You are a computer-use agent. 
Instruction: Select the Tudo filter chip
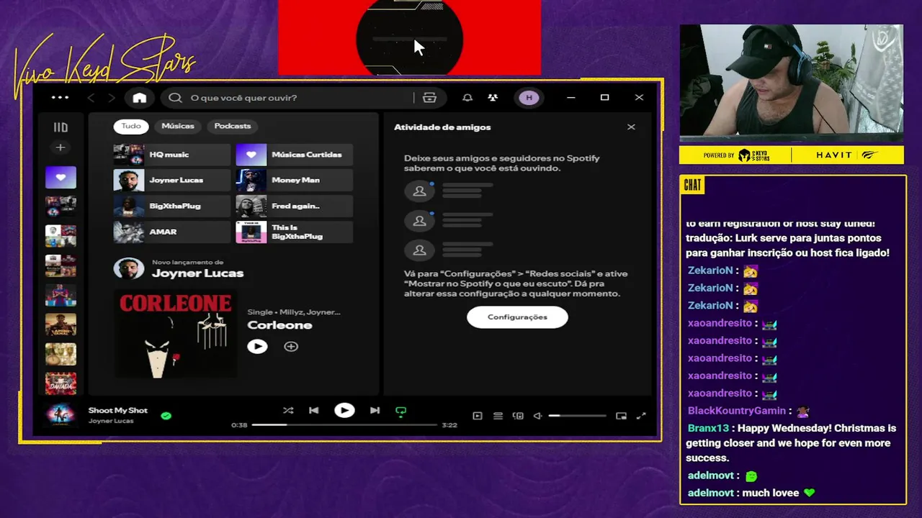(131, 127)
